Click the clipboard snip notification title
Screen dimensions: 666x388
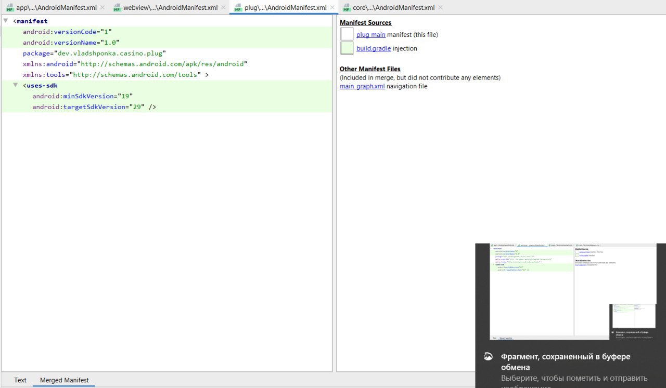tap(566, 362)
